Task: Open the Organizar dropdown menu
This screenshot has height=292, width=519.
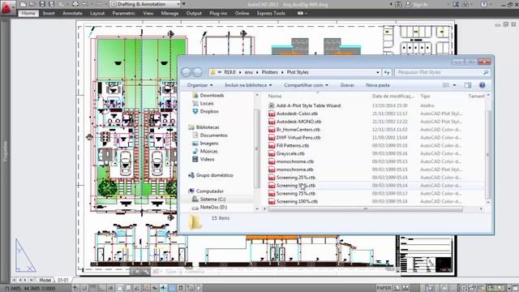Action: coord(200,85)
